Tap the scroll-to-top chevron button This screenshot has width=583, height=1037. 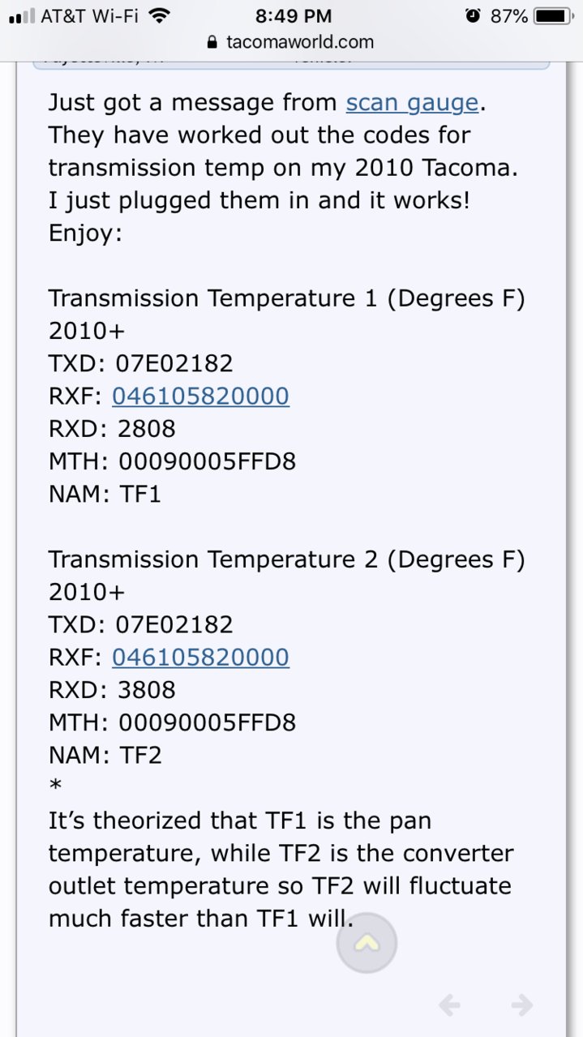point(367,943)
